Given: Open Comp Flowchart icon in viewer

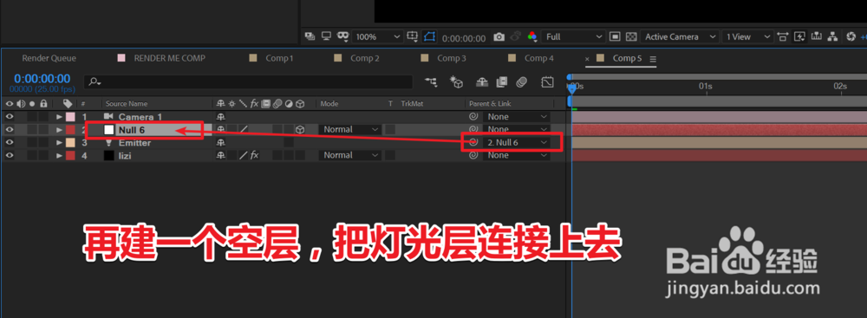Looking at the screenshot, I should click(x=833, y=36).
